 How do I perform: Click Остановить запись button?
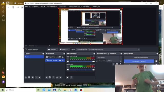point(139,61)
